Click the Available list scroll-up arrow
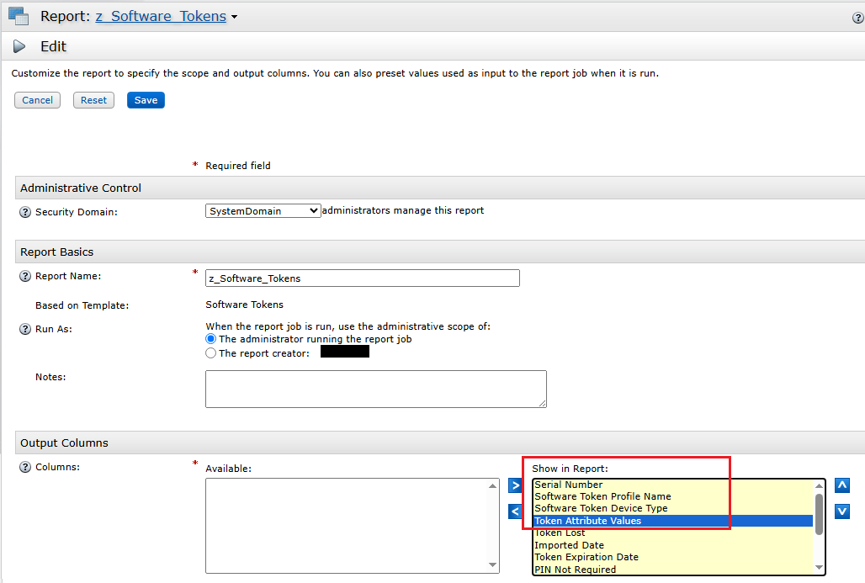 [x=492, y=486]
